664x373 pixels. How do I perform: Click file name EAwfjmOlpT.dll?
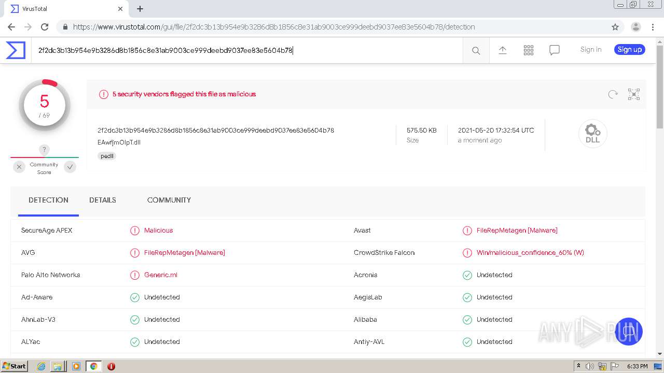tap(119, 142)
